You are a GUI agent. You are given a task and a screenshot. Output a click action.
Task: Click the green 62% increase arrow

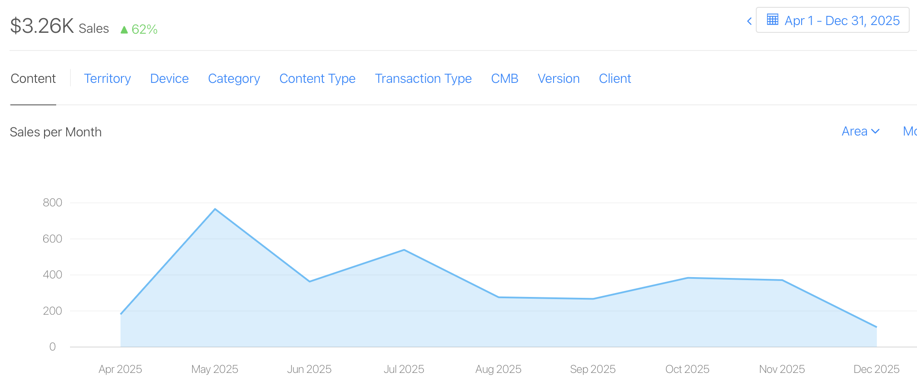click(124, 30)
